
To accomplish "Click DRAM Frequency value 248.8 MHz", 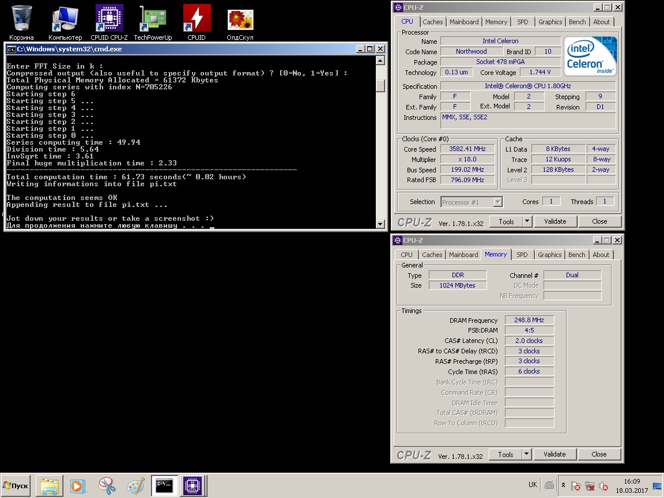I will (x=529, y=320).
